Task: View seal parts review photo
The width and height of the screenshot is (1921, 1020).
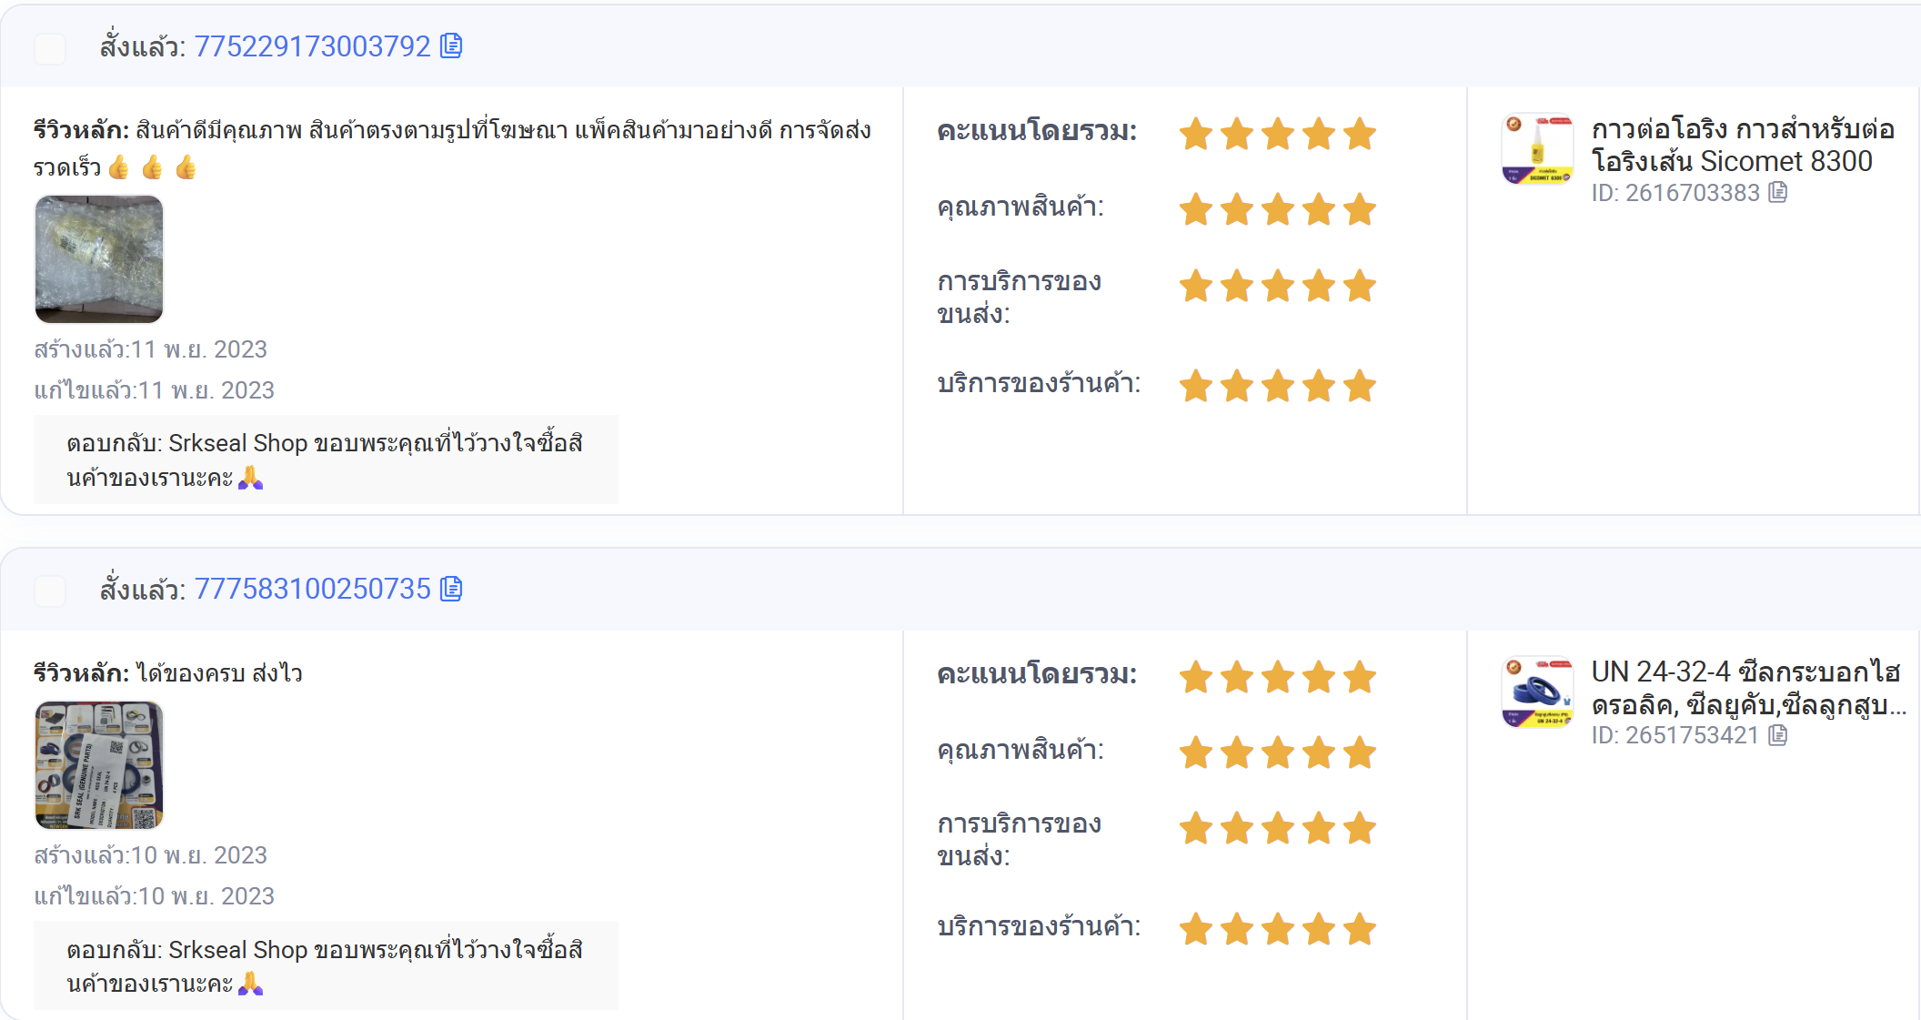Action: pyautogui.click(x=99, y=765)
